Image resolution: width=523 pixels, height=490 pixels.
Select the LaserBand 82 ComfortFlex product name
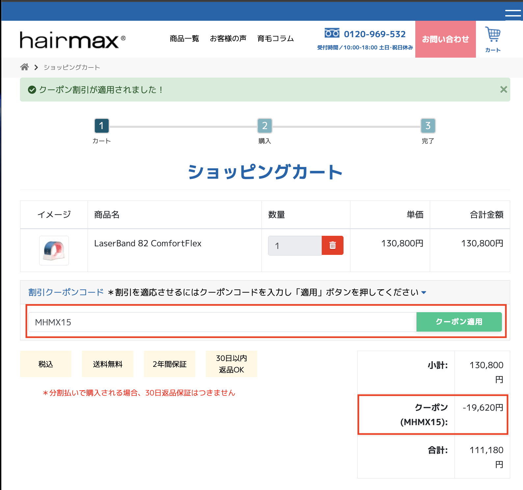point(148,243)
